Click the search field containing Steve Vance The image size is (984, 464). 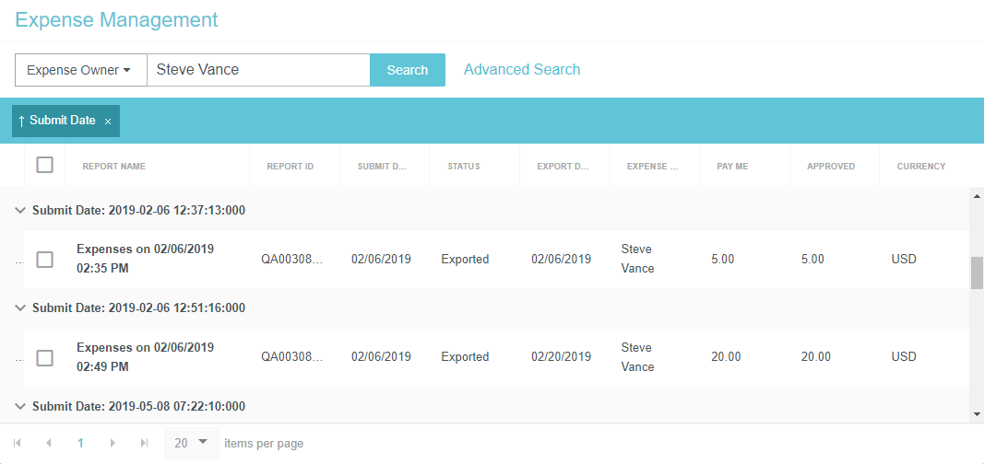(x=258, y=70)
